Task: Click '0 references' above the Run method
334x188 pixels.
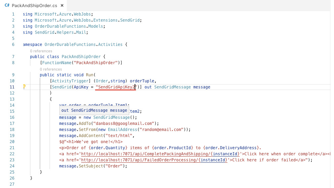Action: [x=51, y=69]
